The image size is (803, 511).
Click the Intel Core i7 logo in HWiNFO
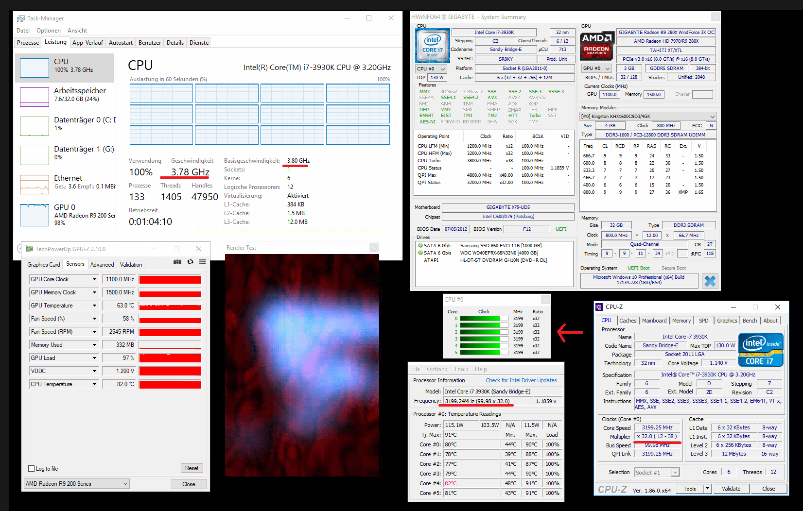[433, 46]
